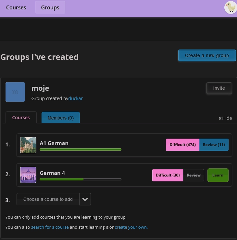Select the Courses tab in group

tap(21, 118)
